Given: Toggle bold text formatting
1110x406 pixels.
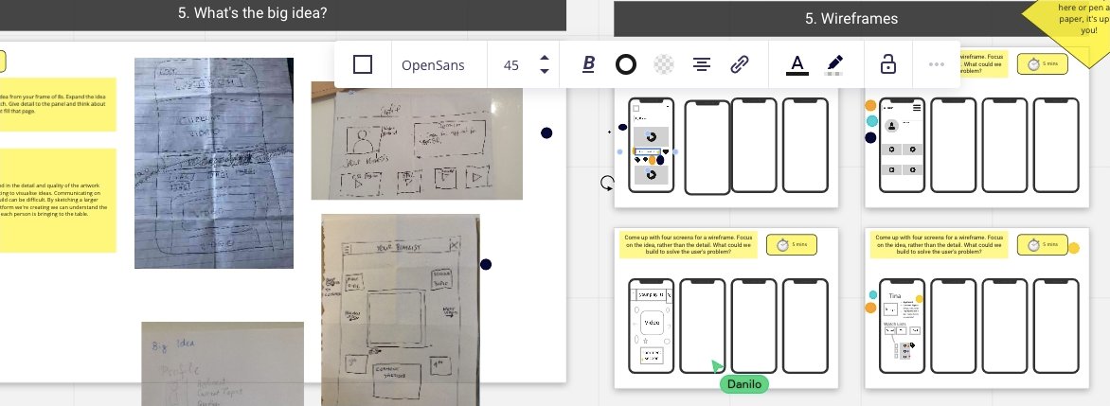Looking at the screenshot, I should coord(589,65).
